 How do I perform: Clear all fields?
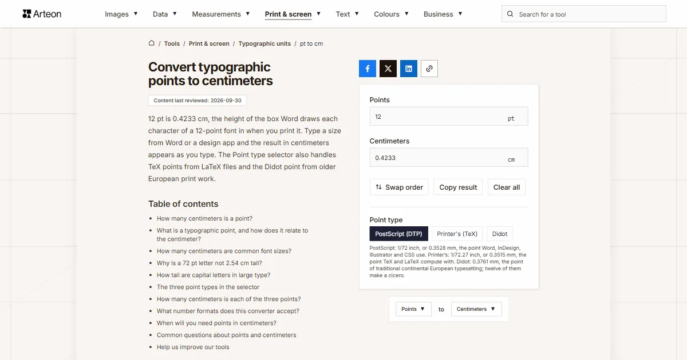pyautogui.click(x=507, y=187)
